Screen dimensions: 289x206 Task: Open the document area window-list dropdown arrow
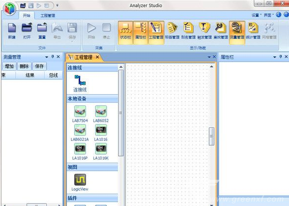click(209, 57)
